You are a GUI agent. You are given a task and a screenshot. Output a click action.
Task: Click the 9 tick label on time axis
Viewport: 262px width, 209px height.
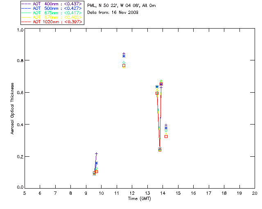coord(86,193)
